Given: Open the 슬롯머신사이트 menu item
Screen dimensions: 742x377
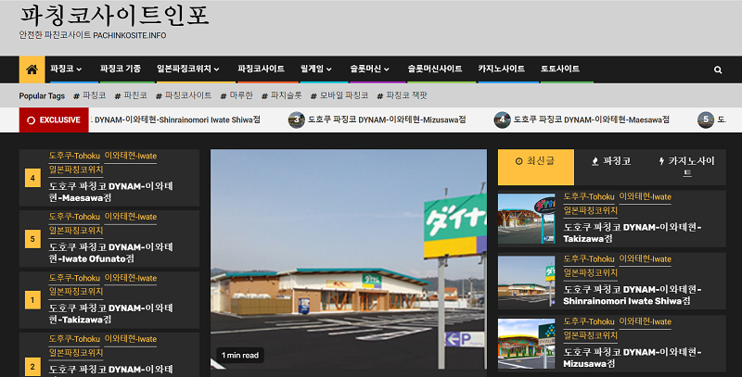Looking at the screenshot, I should pos(435,69).
